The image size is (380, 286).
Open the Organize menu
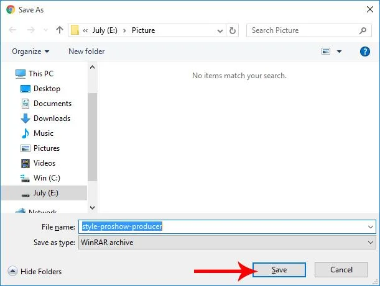coord(30,51)
